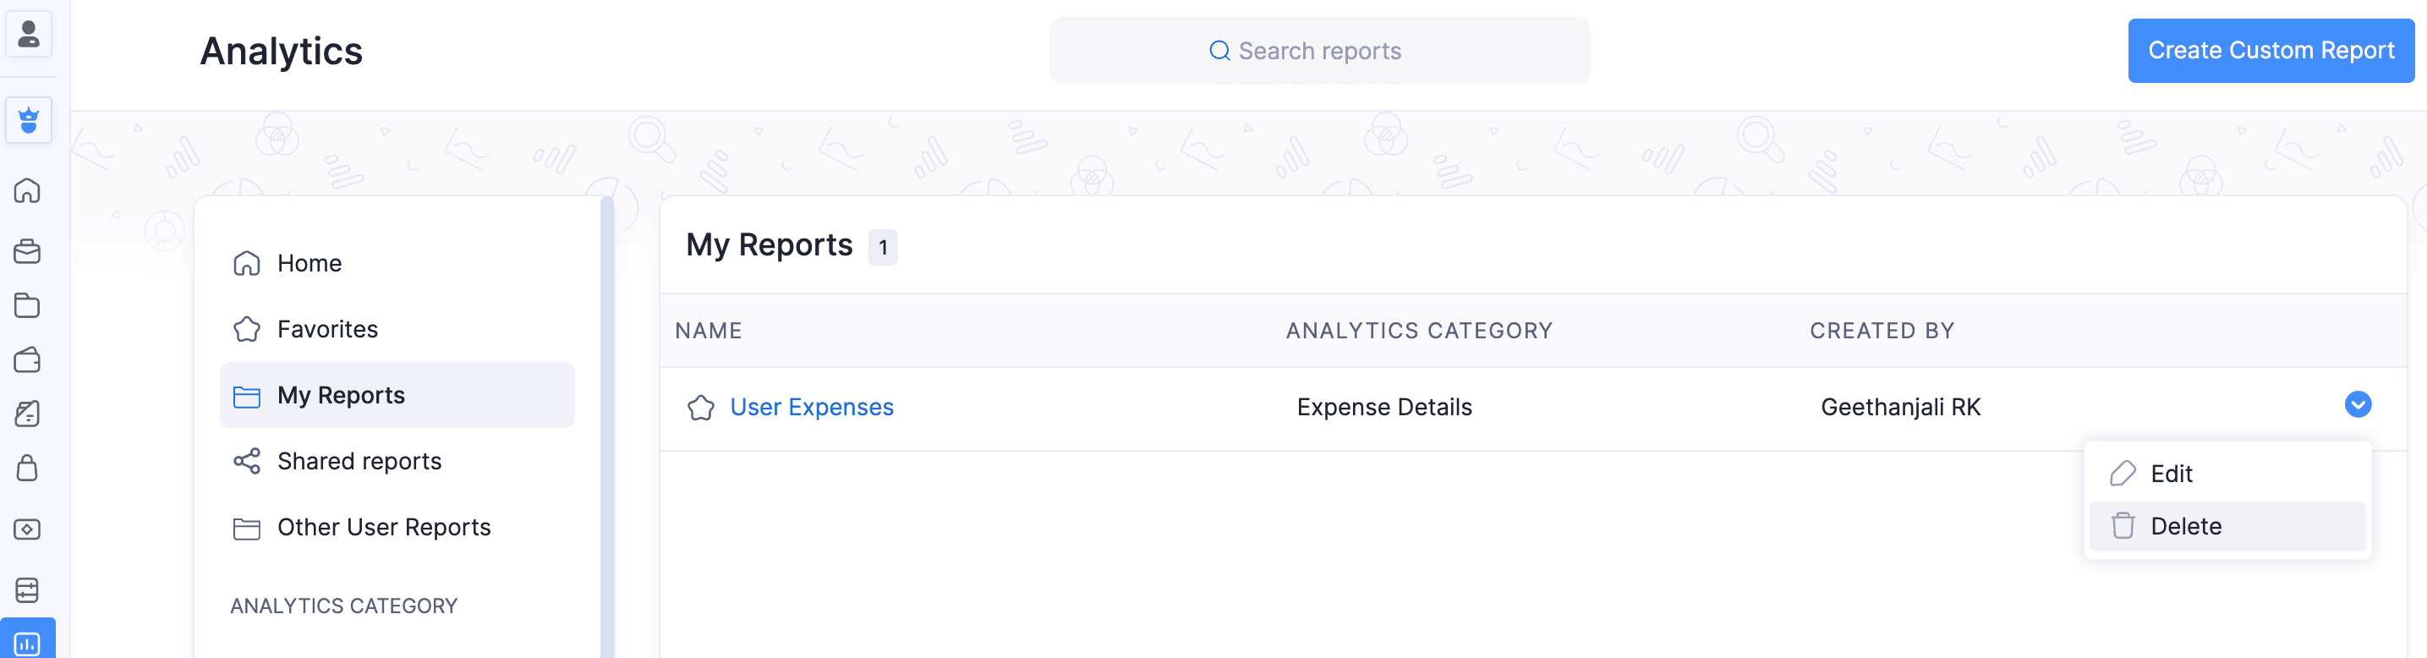
Task: Click the diamond badge icon in the sidebar
Action: click(x=28, y=529)
